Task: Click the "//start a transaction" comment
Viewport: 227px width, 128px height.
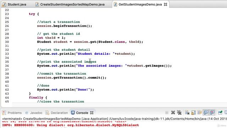Action: (x=58, y=22)
